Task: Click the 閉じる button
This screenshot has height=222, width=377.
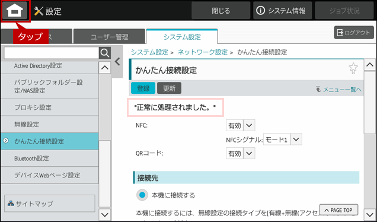Action: (221, 11)
